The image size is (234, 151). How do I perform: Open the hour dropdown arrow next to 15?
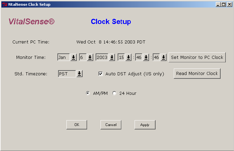pos(128,57)
